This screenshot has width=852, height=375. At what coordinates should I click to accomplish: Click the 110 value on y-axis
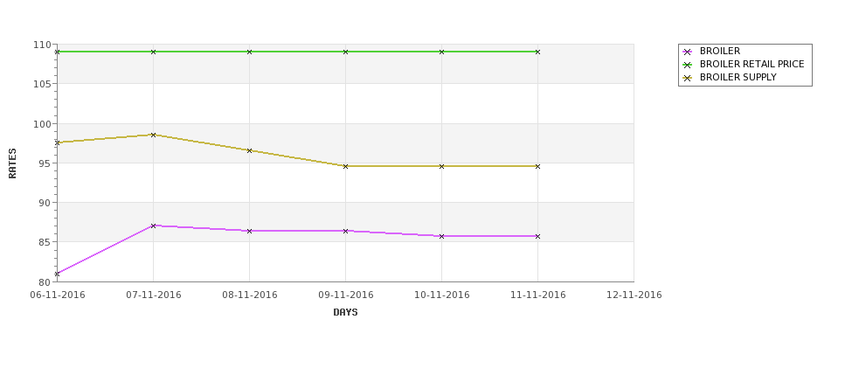coord(44,45)
